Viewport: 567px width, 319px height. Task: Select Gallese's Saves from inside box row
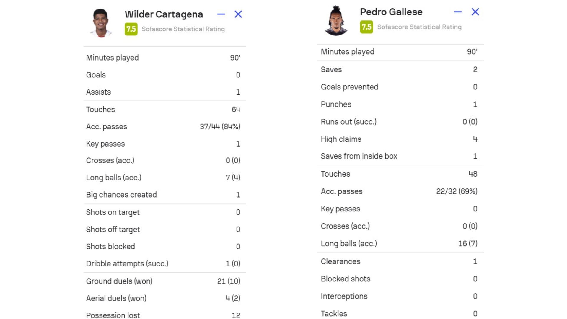point(399,156)
